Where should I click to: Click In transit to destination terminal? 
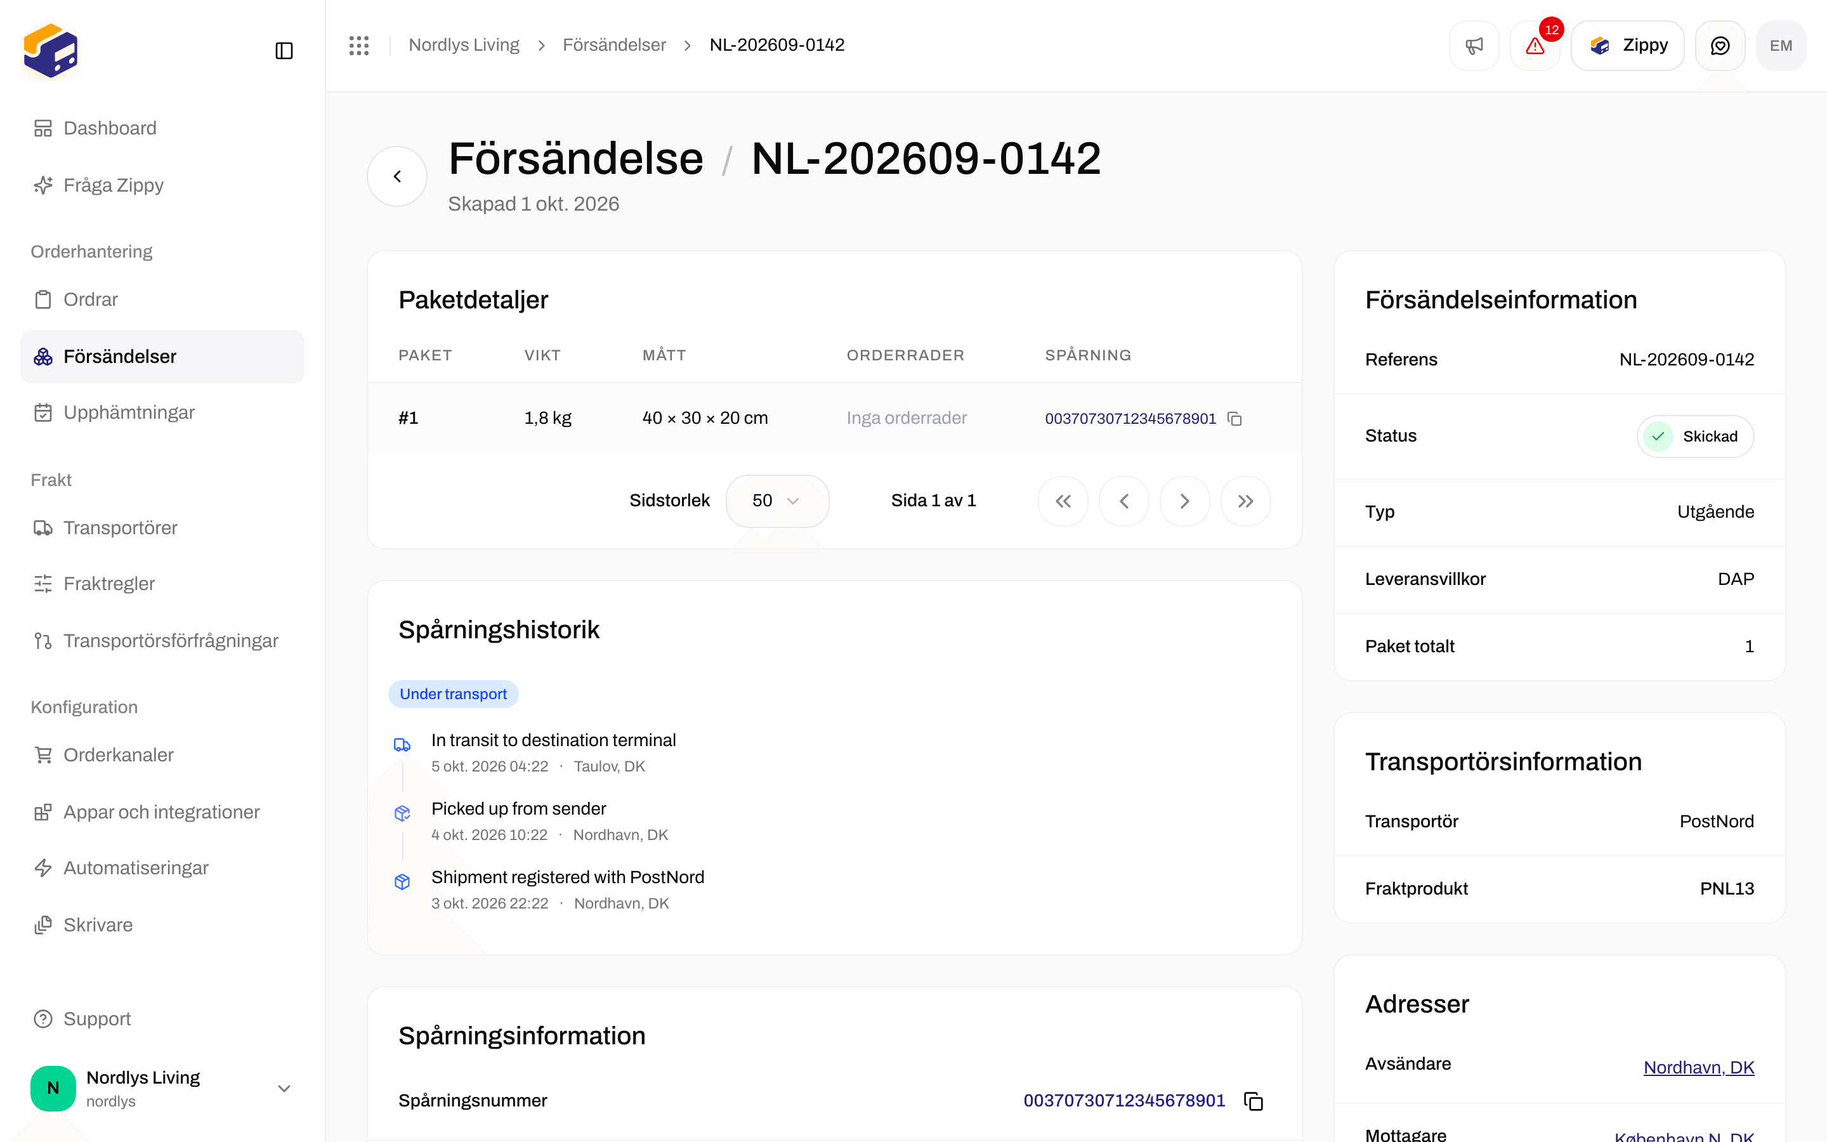(x=553, y=740)
